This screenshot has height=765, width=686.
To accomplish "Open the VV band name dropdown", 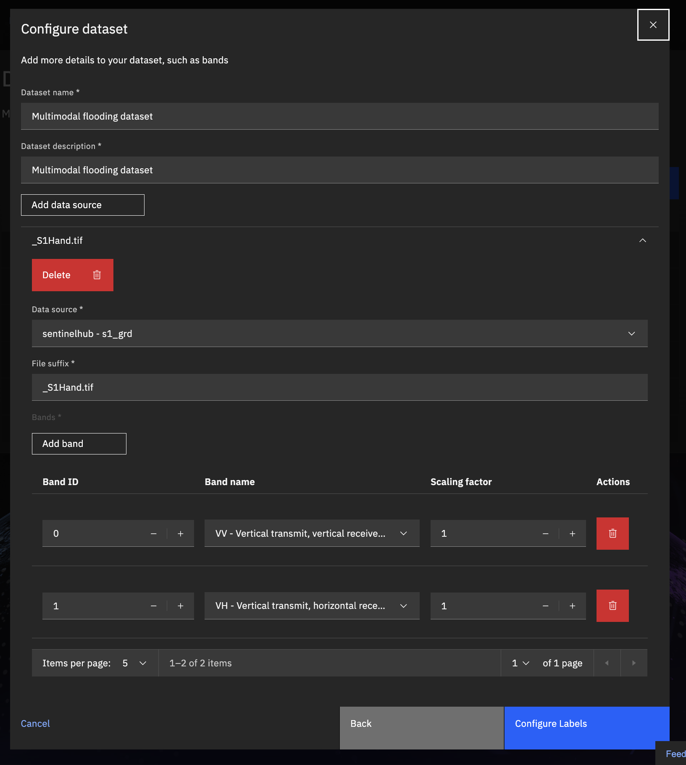I will pyautogui.click(x=312, y=533).
